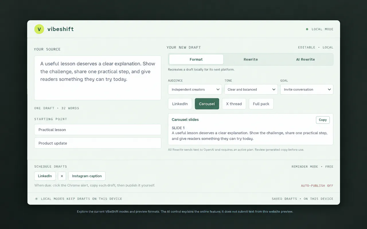Click the EDITABLE • LOCAL label
367x229 pixels.
pyautogui.click(x=316, y=48)
